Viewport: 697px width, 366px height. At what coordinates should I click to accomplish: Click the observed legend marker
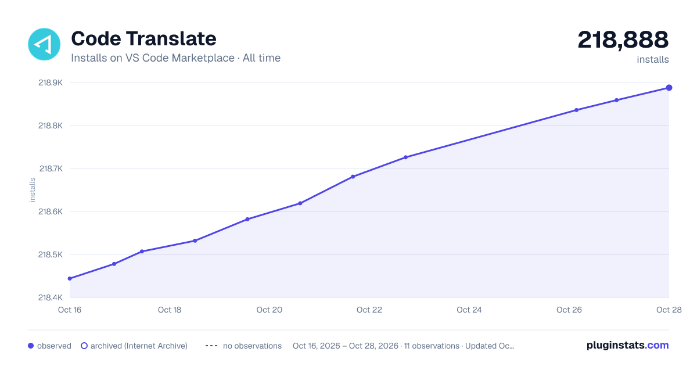(31, 346)
